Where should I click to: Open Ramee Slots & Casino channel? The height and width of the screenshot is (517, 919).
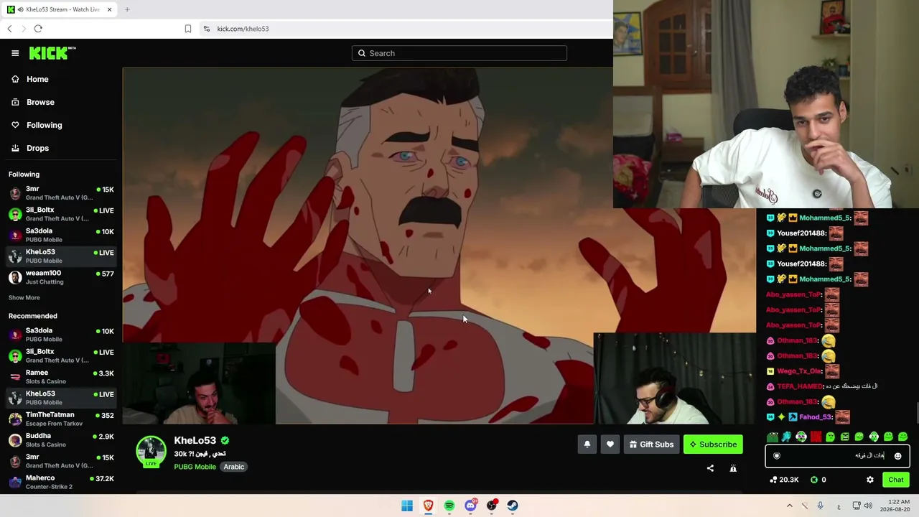[61, 377]
